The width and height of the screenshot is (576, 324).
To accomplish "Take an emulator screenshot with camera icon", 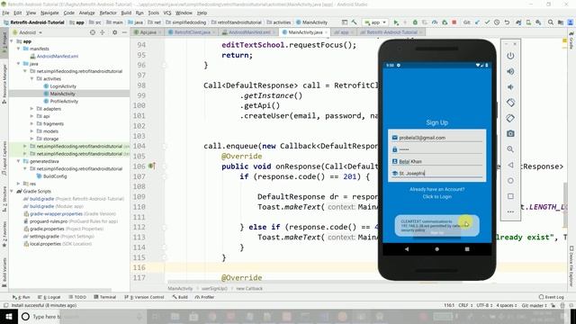I will point(510,134).
